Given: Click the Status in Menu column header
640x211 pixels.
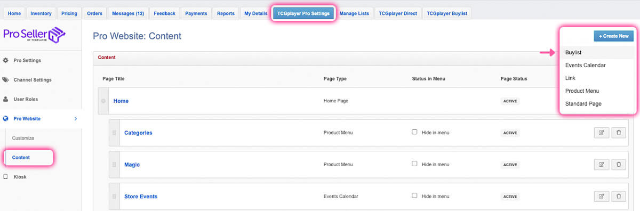Looking at the screenshot, I should pyautogui.click(x=429, y=79).
